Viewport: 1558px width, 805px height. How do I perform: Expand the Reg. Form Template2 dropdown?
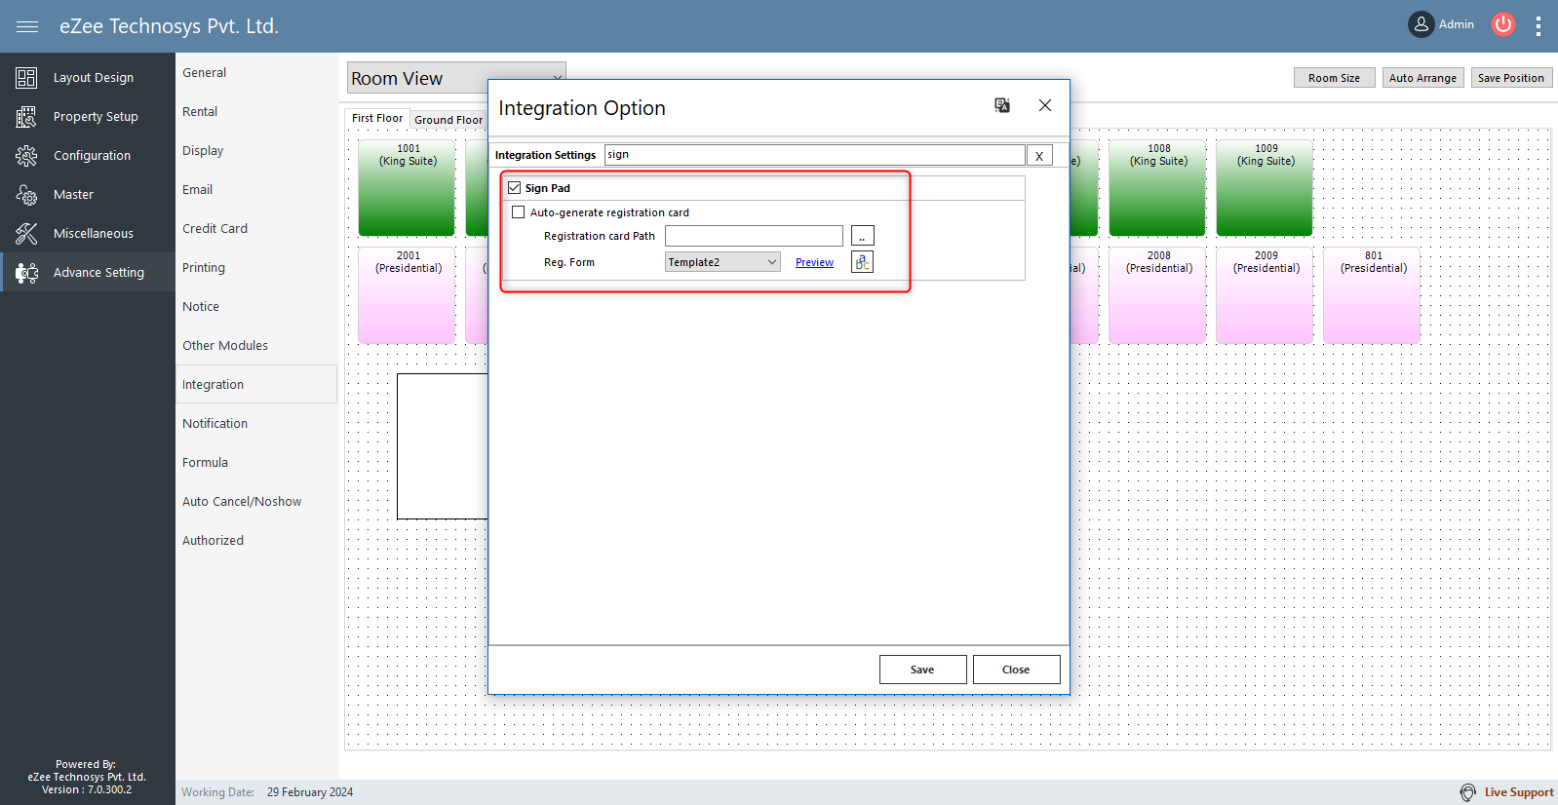771,262
